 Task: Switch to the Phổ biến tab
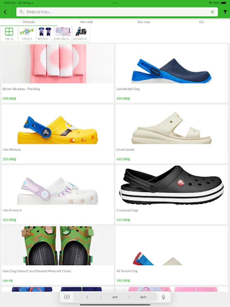point(29,22)
